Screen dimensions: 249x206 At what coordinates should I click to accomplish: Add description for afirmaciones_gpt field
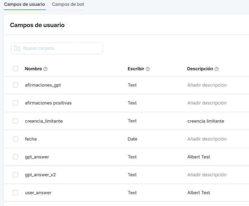tap(207, 85)
